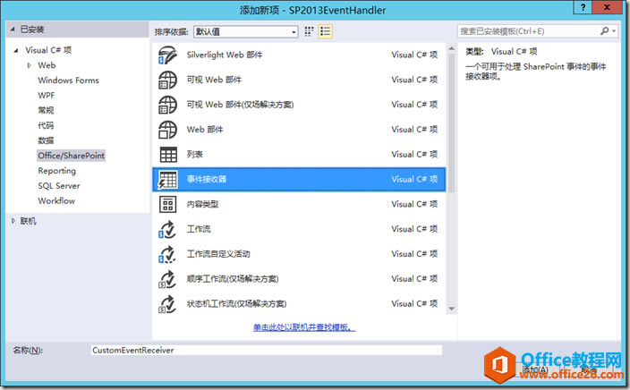Click the 事件接收器 event receiver icon

pos(167,180)
